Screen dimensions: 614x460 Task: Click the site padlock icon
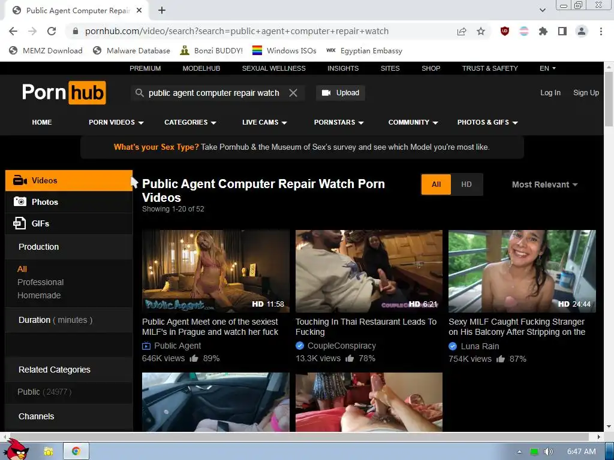76,31
